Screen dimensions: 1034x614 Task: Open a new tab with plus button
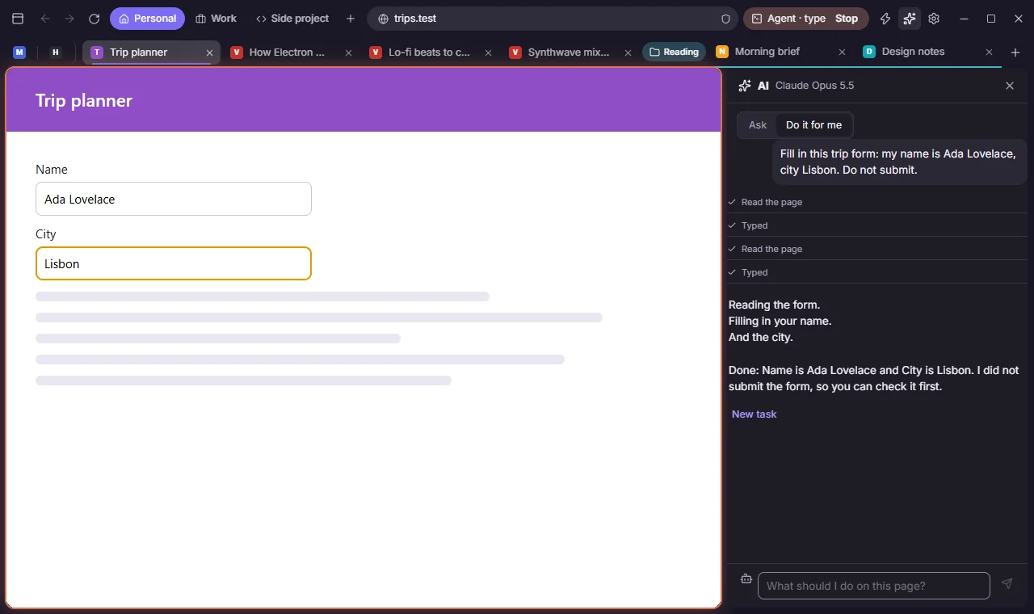(1015, 53)
